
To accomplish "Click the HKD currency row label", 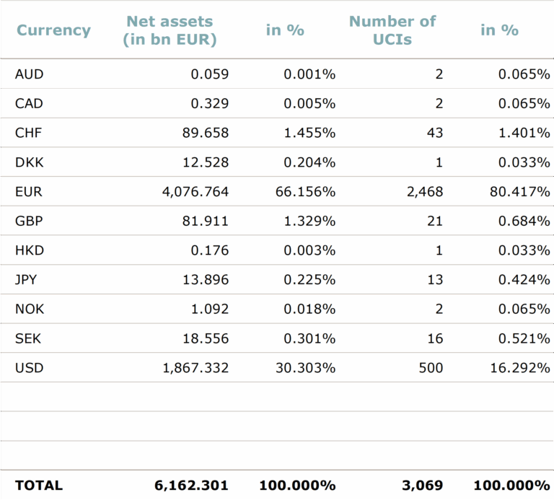I will 29,250.
